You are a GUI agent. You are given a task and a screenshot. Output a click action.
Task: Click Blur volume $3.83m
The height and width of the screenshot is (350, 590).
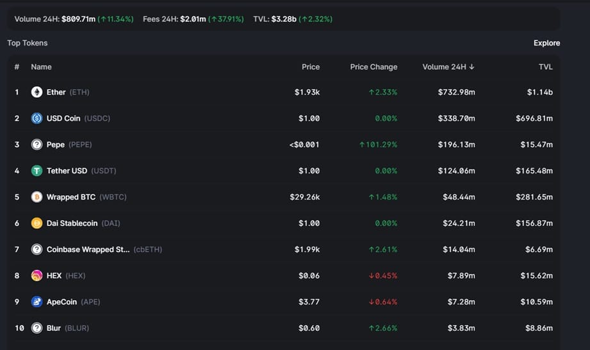coord(461,328)
